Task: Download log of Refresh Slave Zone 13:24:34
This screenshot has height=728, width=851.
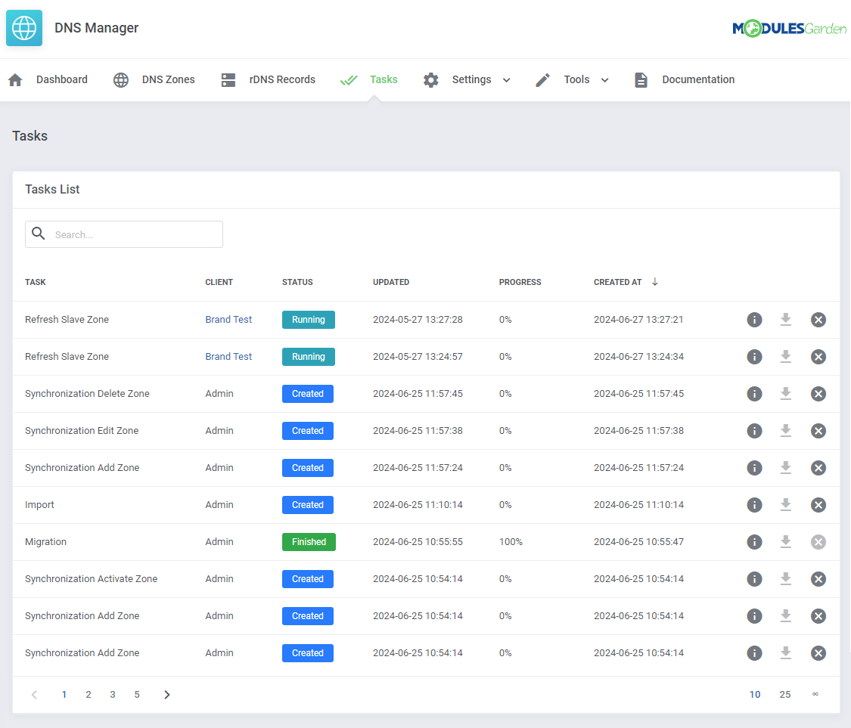Action: (785, 357)
